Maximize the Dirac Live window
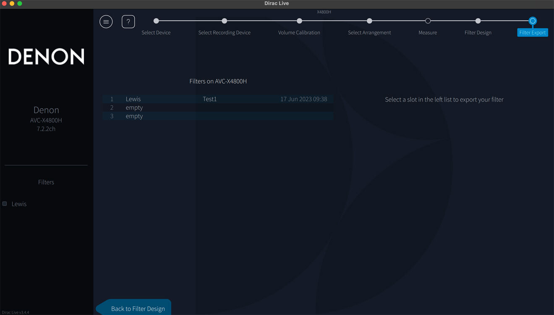This screenshot has height=315, width=554. pos(19,3)
